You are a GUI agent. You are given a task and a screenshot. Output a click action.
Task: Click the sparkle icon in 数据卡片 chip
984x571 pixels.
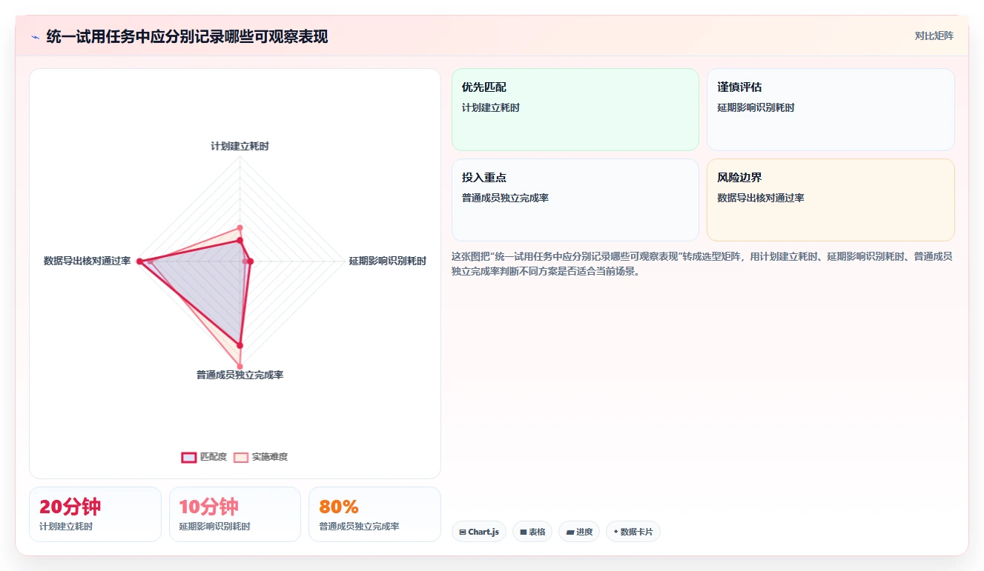coord(615,532)
